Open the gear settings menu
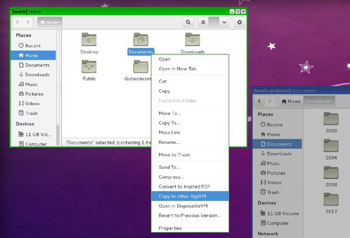 [239, 22]
